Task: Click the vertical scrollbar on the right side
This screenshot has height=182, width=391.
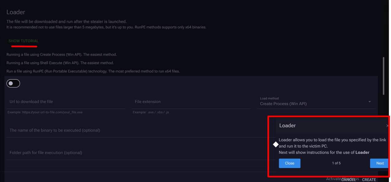Action: (x=384, y=76)
